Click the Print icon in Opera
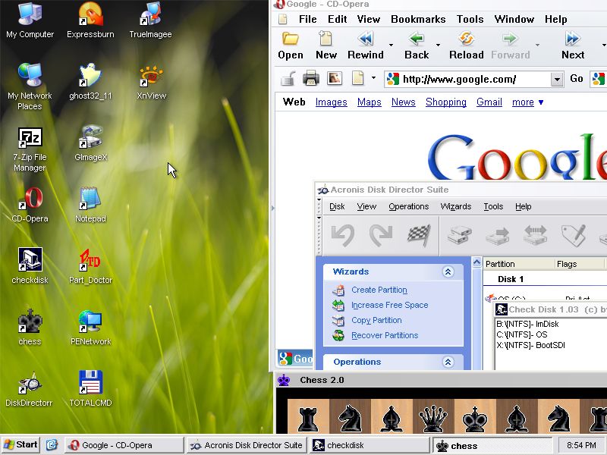Viewport: 607px width, 455px height. [x=311, y=78]
